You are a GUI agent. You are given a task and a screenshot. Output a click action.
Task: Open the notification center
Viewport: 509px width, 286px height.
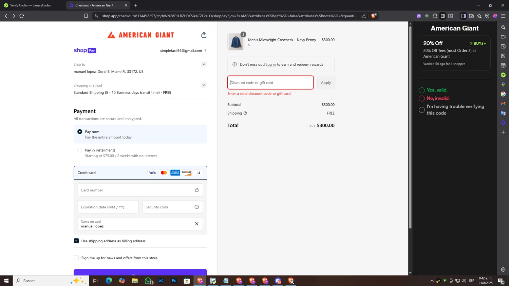click(x=501, y=281)
